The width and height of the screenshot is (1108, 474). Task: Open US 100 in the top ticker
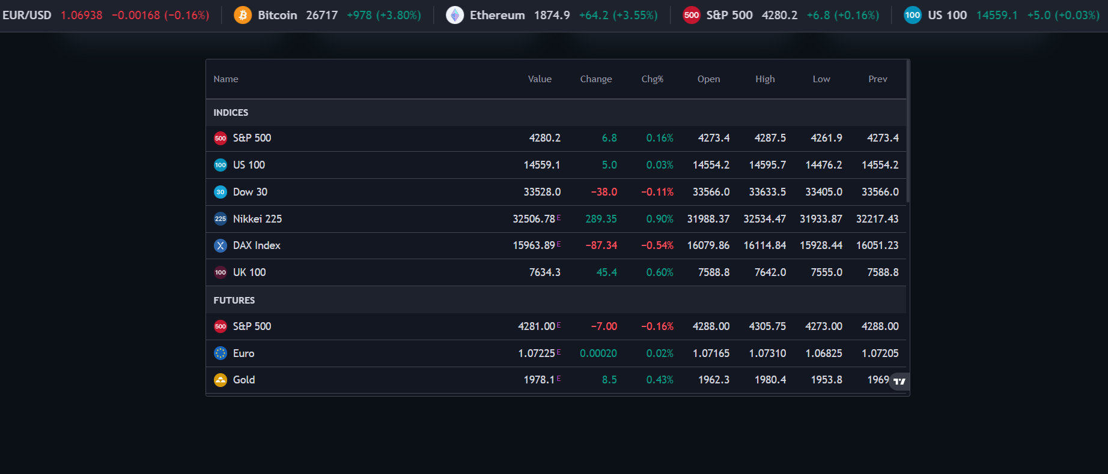(1002, 15)
